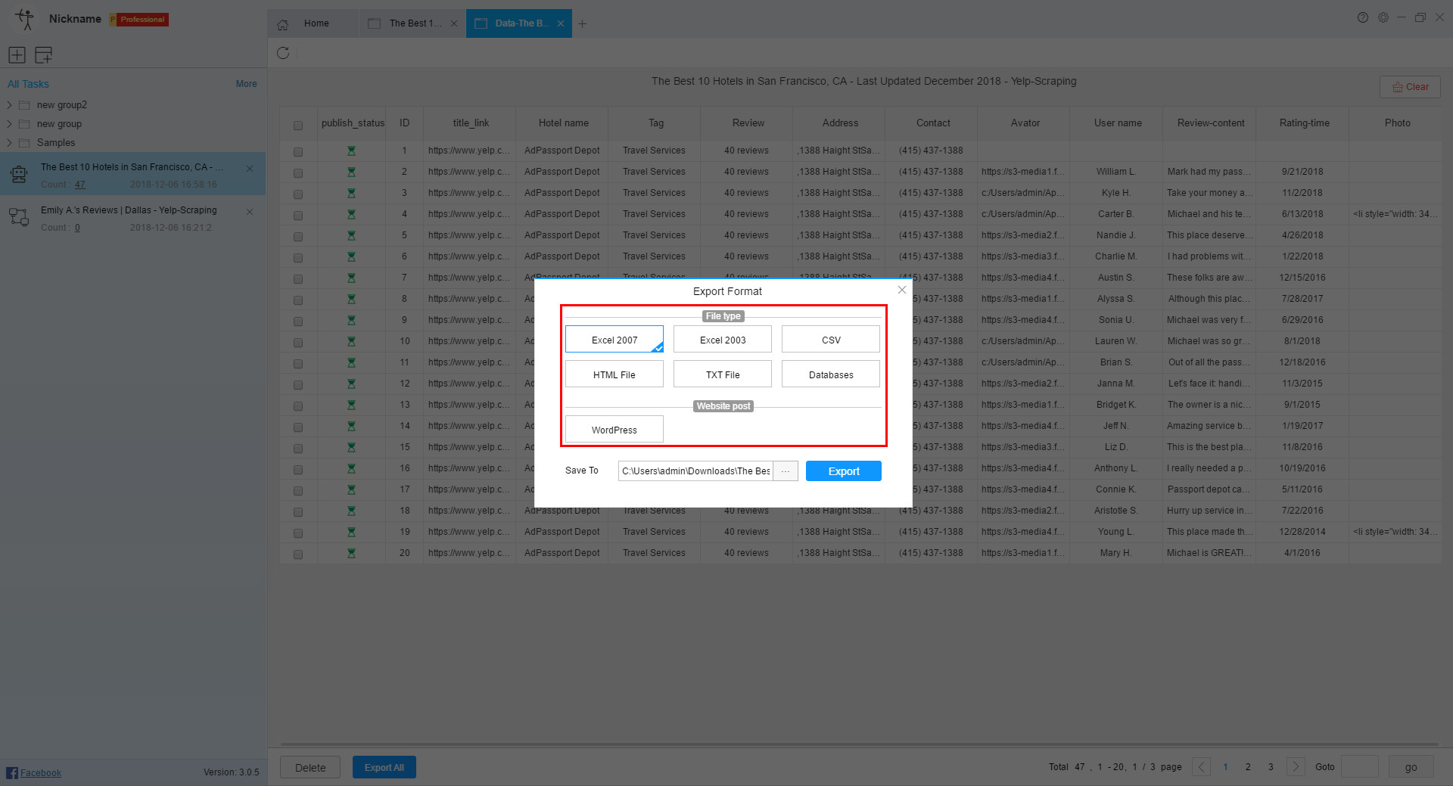The width and height of the screenshot is (1453, 786).
Task: Click the Clear button
Action: [x=1410, y=87]
